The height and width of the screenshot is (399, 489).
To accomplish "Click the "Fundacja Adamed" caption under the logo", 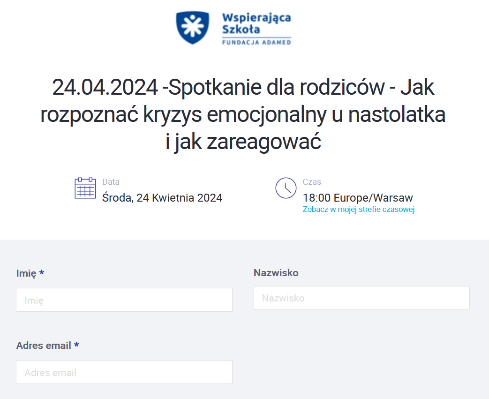I will 256,42.
